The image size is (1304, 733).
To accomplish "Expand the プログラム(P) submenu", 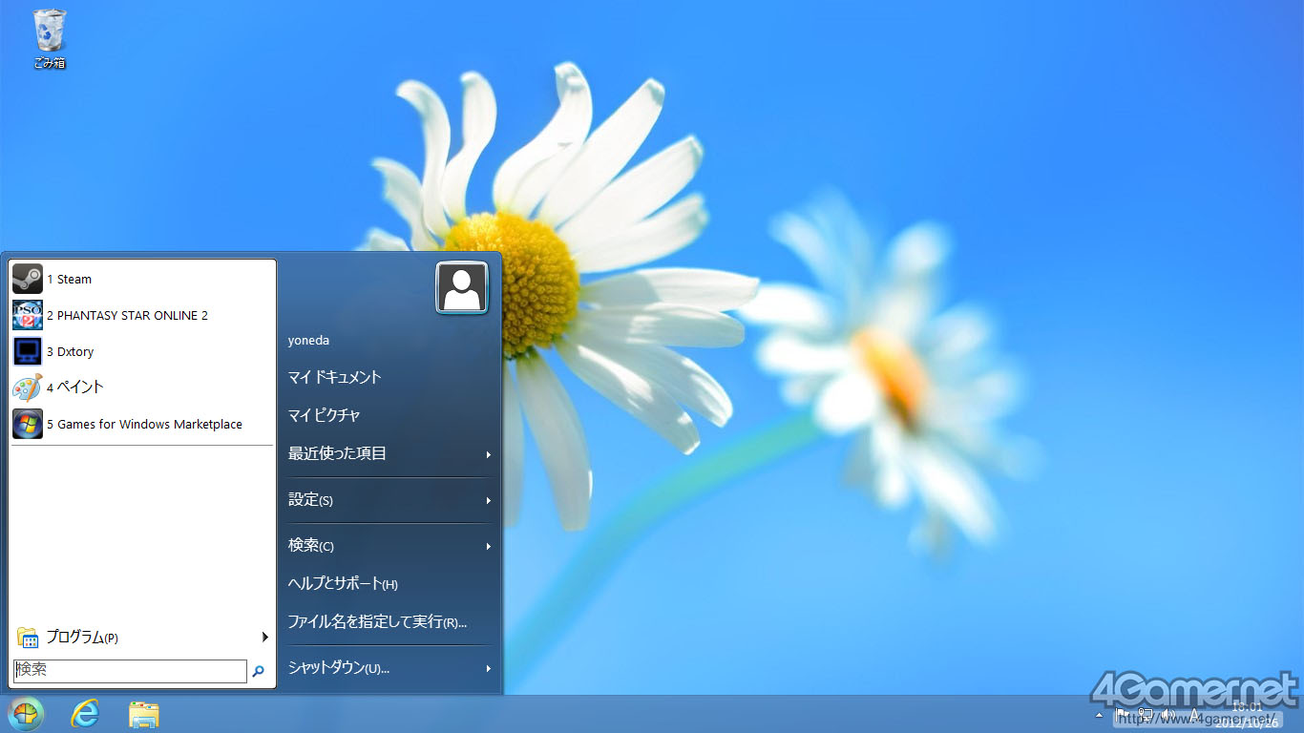I will pyautogui.click(x=142, y=637).
